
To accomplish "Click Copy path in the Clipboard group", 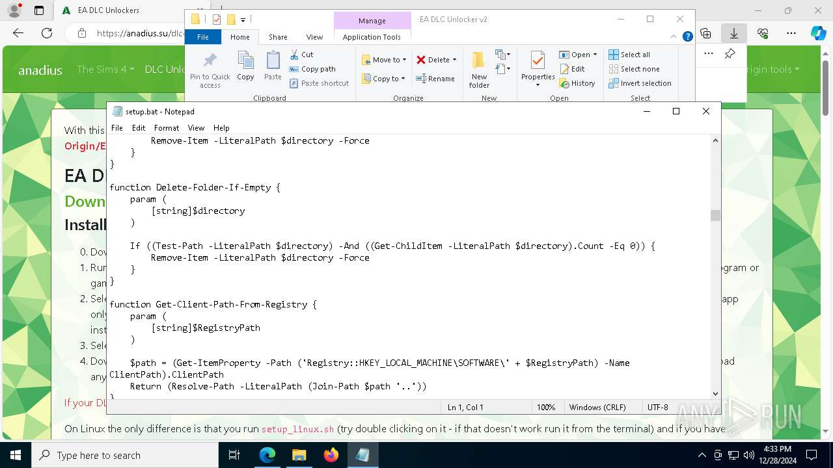I will tap(312, 69).
